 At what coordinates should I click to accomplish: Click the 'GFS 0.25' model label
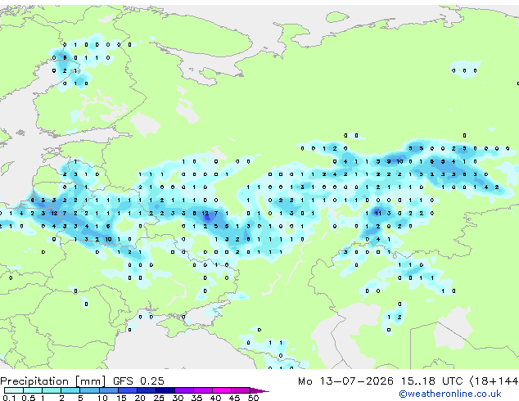[138, 381]
